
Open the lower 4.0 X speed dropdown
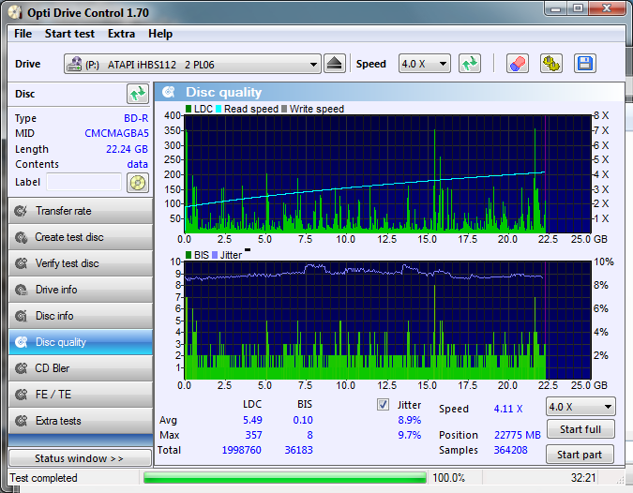tap(580, 407)
